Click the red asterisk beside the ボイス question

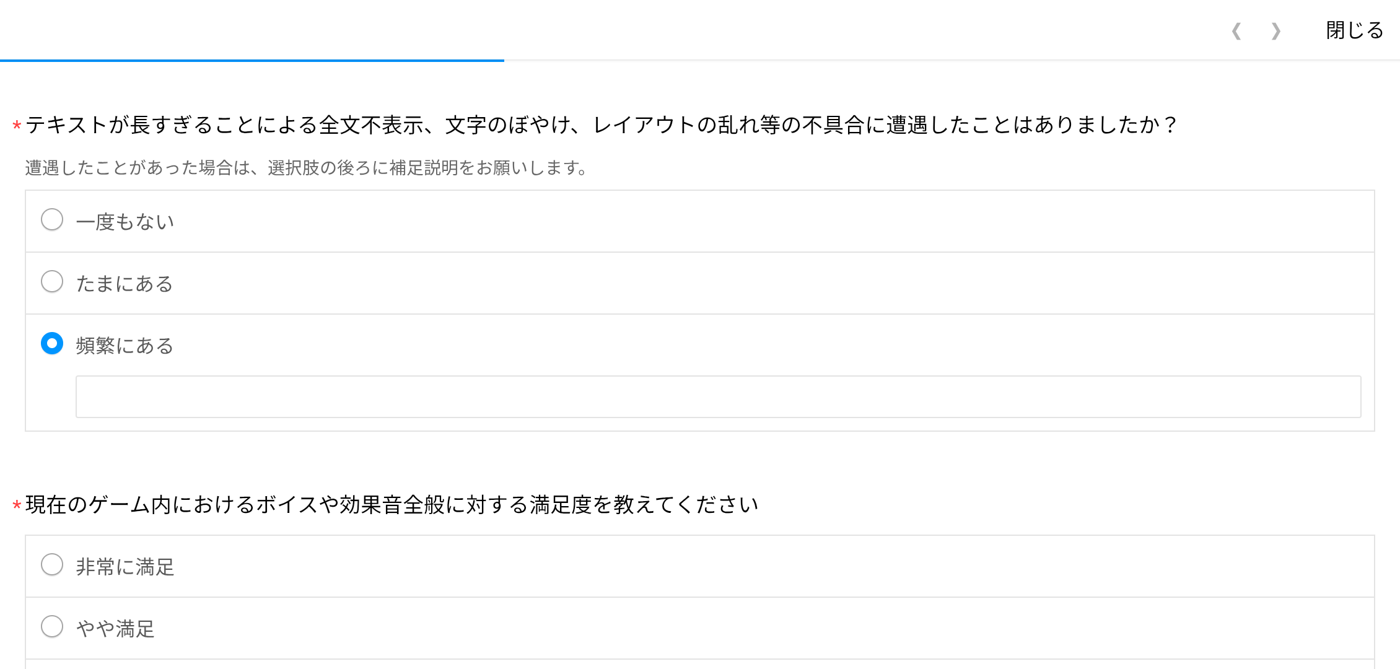tap(17, 506)
